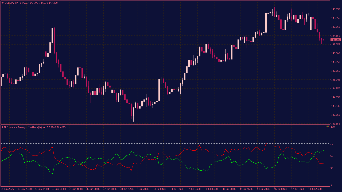
Task: Select the highlighted 147.308 current price tag
Action: click(335, 40)
